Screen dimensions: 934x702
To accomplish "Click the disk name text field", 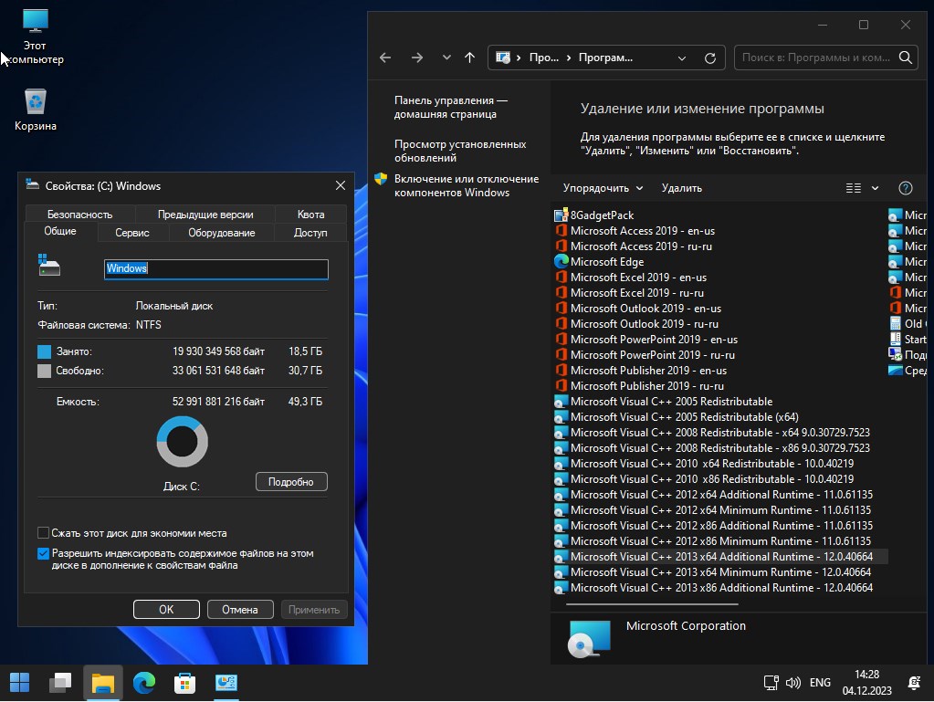I will click(216, 269).
